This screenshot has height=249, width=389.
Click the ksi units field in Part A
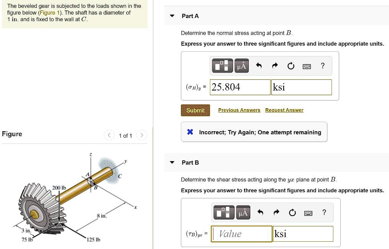[x=301, y=87]
